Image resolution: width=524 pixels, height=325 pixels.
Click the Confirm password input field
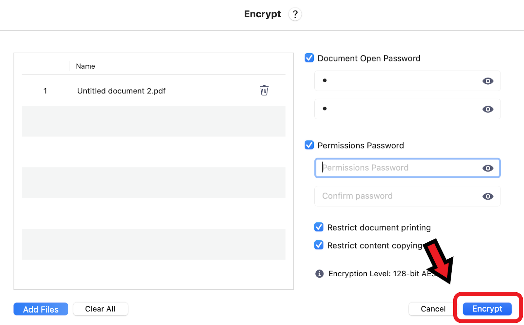[x=396, y=196]
